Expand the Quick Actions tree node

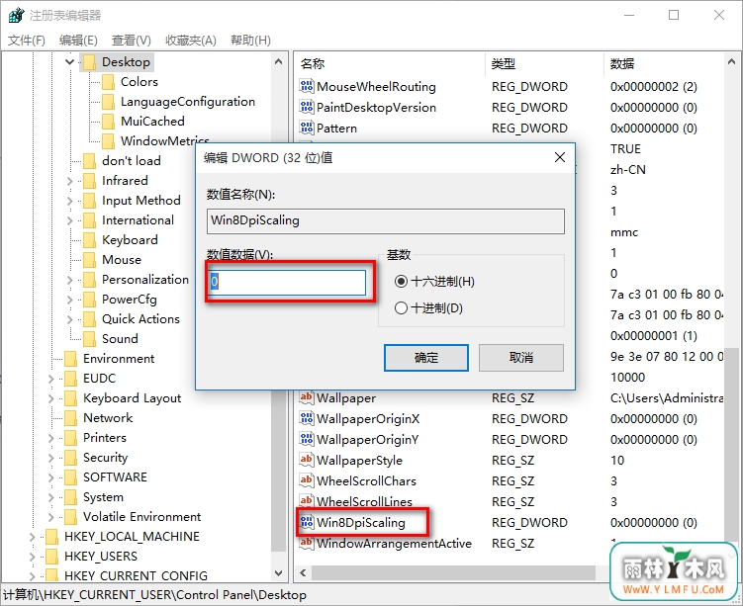69,319
